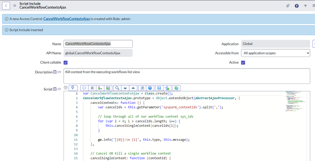315x161 pixels.
Task: Open the form context menu hamburger icon
Action: 15,6
